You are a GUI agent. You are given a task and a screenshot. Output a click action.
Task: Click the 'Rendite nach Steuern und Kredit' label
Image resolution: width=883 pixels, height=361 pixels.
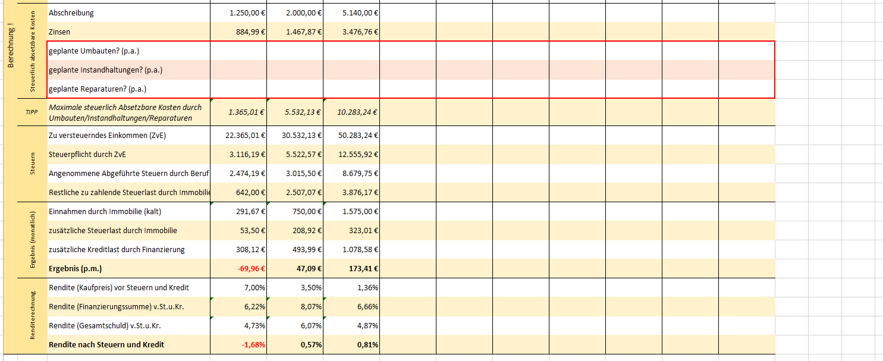click(x=106, y=344)
